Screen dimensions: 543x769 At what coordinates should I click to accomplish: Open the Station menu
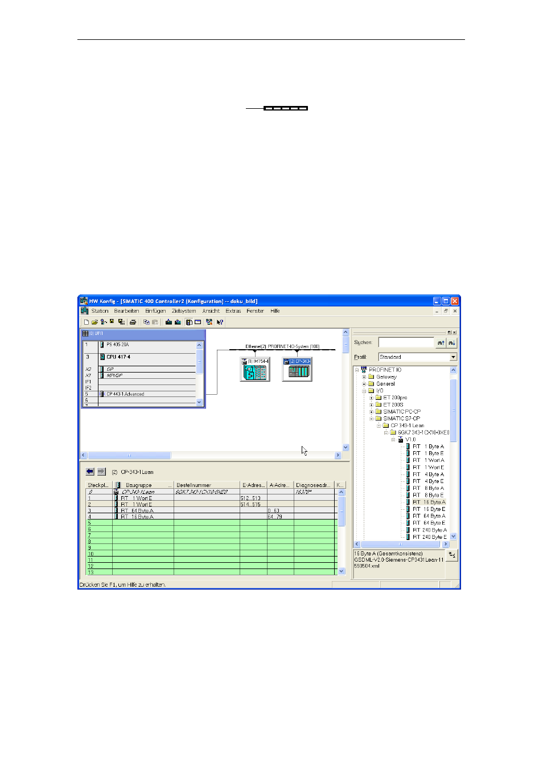coord(100,311)
